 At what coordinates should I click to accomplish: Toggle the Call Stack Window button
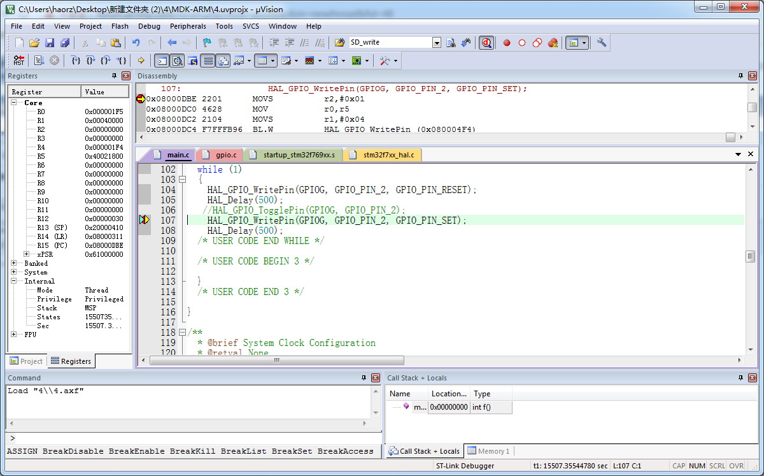(223, 61)
